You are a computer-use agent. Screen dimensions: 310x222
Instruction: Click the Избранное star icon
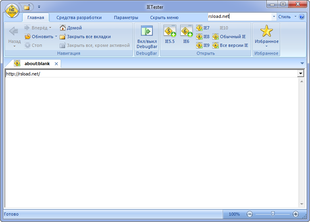coord(266,31)
